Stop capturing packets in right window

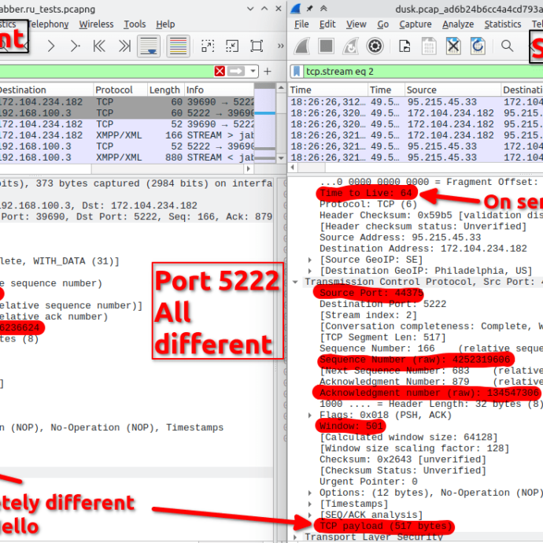327,46
